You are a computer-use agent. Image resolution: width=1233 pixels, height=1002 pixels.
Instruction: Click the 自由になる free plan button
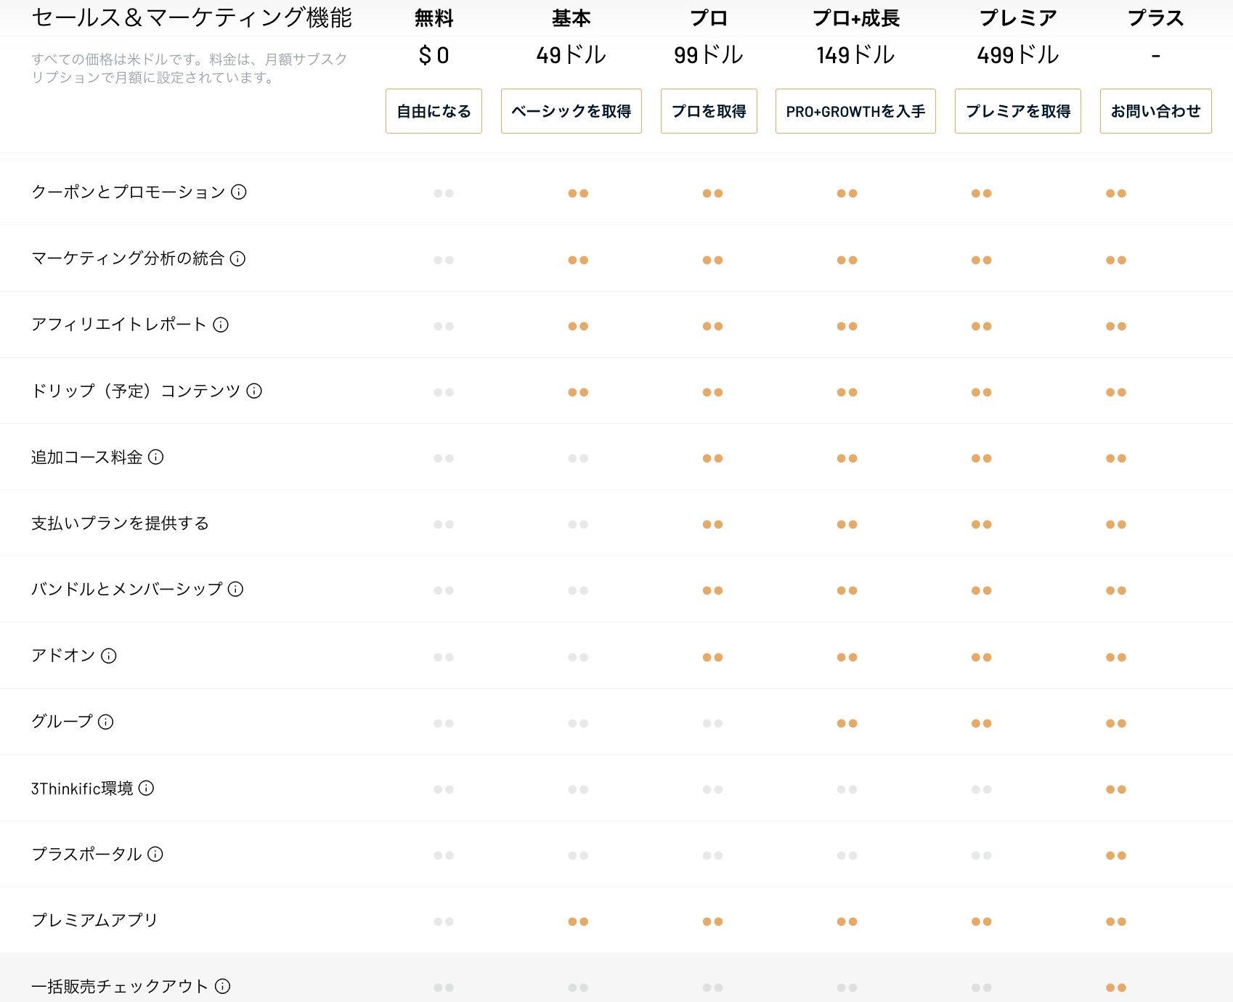(x=434, y=111)
